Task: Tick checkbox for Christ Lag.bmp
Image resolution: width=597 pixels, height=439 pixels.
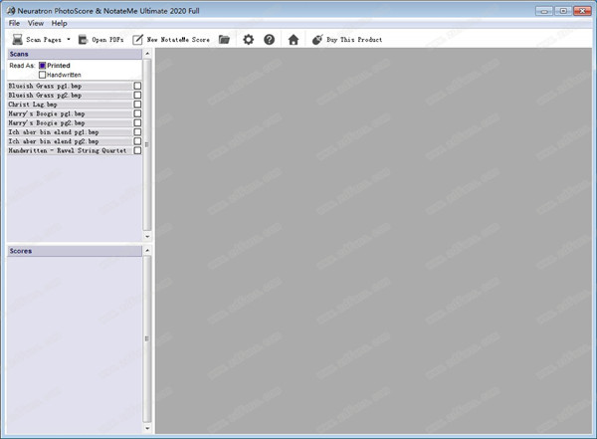Action: point(137,105)
